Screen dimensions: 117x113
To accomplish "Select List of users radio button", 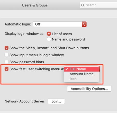I will pyautogui.click(x=49, y=34).
